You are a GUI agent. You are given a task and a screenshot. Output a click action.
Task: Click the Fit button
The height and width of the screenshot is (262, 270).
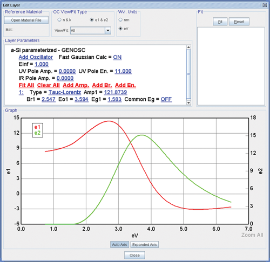point(220,22)
